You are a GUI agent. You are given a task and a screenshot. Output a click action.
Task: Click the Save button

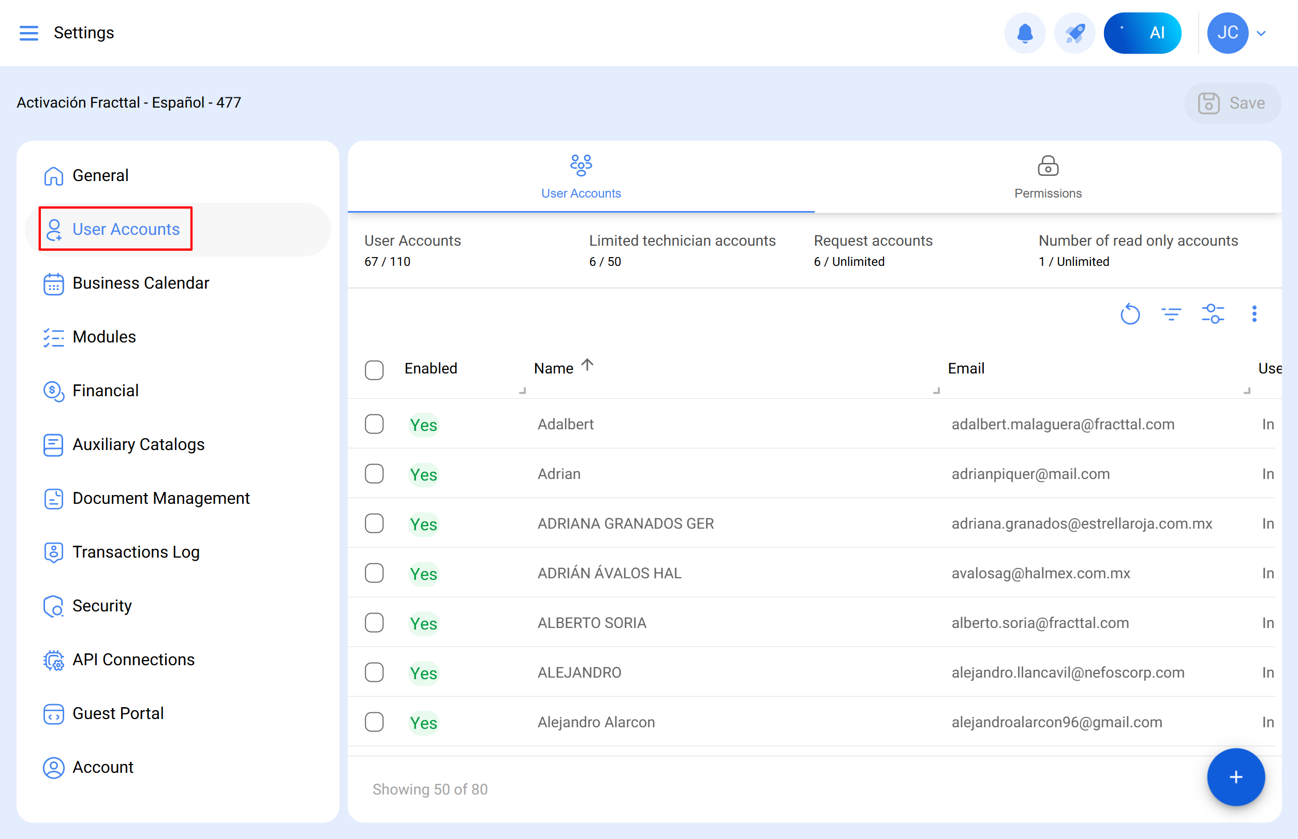pyautogui.click(x=1232, y=103)
